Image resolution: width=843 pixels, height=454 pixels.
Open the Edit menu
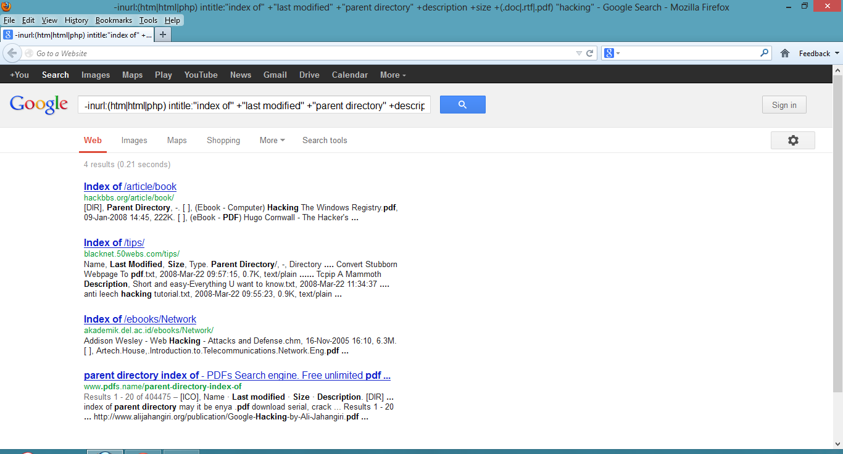point(28,20)
